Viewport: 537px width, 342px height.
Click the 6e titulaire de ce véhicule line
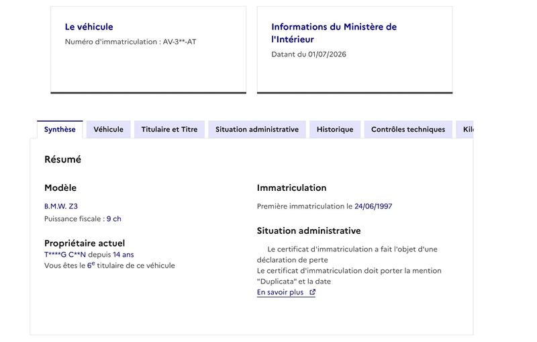tap(109, 265)
